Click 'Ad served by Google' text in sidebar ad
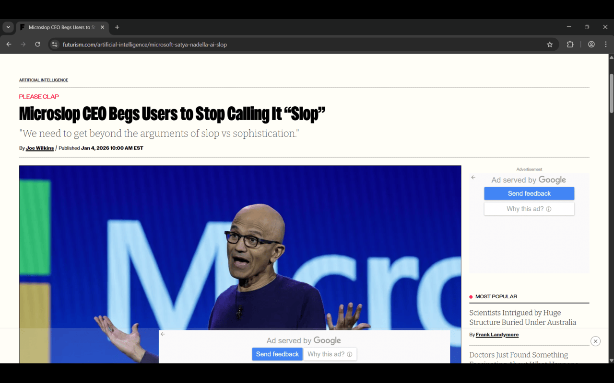The width and height of the screenshot is (614, 383). (x=529, y=180)
